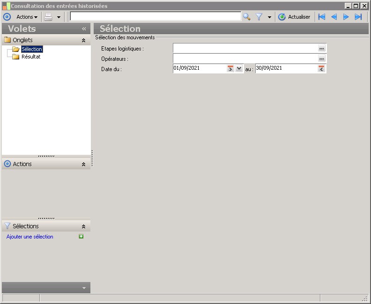This screenshot has height=304, width=371.
Task: Click the window title bar app icon
Action: point(7,6)
